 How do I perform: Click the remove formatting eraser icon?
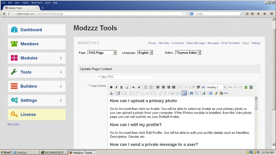pos(127,87)
